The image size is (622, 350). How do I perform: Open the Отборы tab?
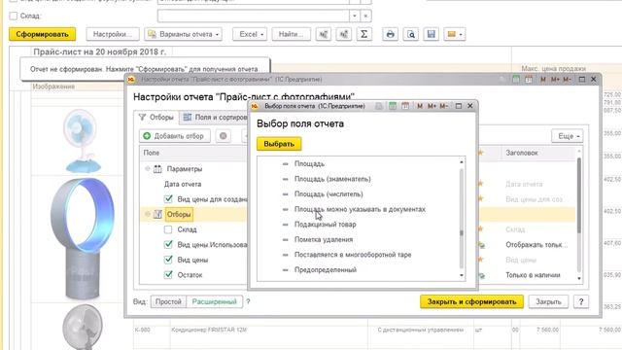click(x=156, y=118)
